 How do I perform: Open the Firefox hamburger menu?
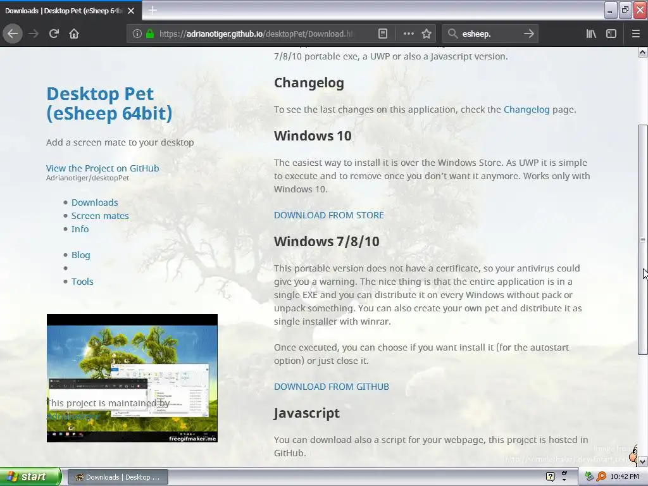pos(636,34)
